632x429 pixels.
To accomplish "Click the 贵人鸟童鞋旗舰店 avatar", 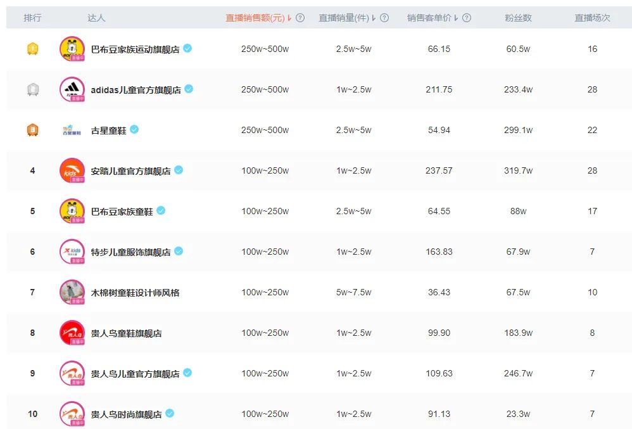I will tap(72, 333).
